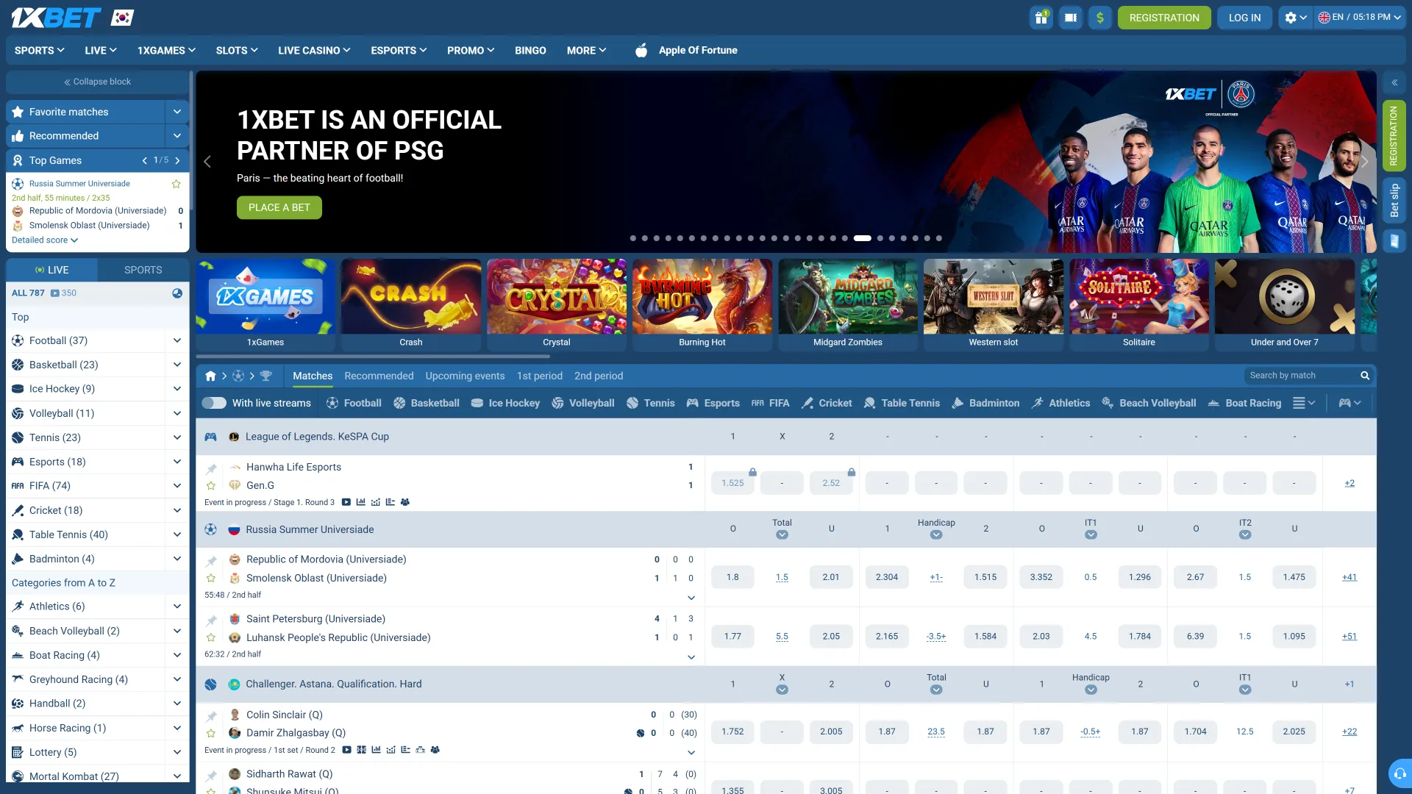Click PLACE A BET on banner

279,207
